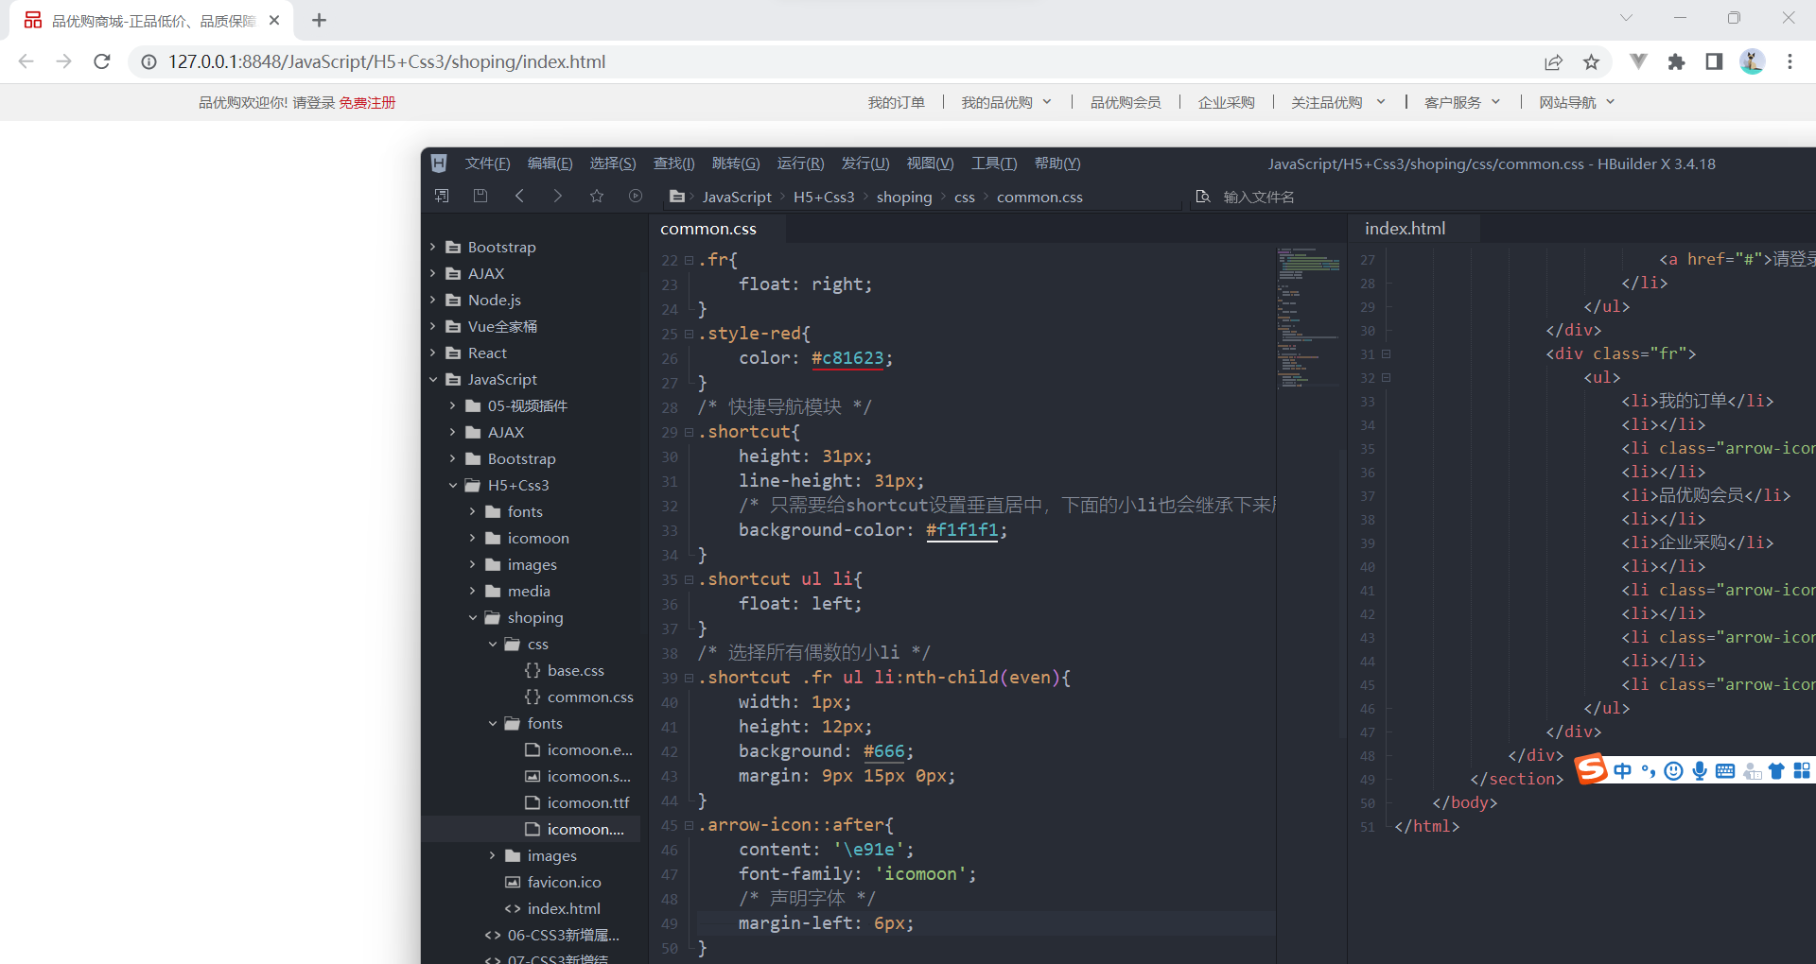1816x964 pixels.
Task: Open Sogou soft keyboard icon
Action: point(1725,770)
